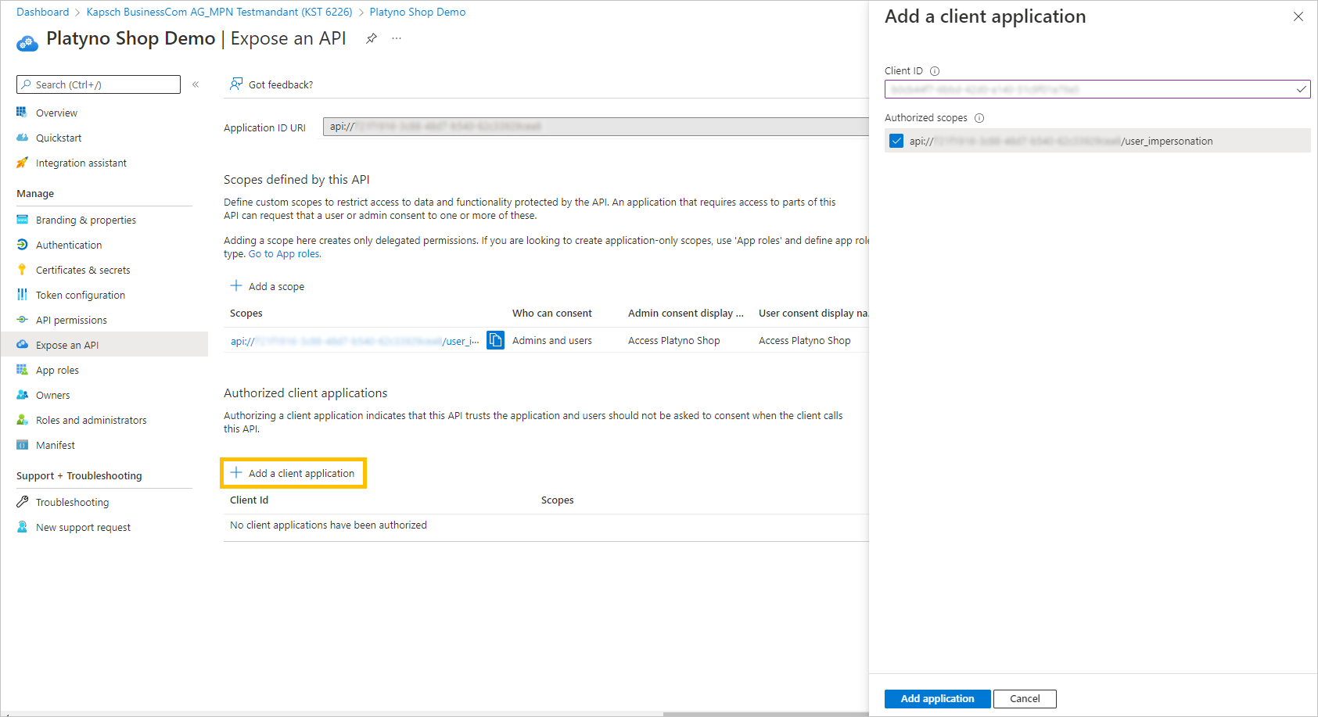The image size is (1318, 717).
Task: Open Kapsch BusinessCom breadcrumb link
Action: [219, 12]
